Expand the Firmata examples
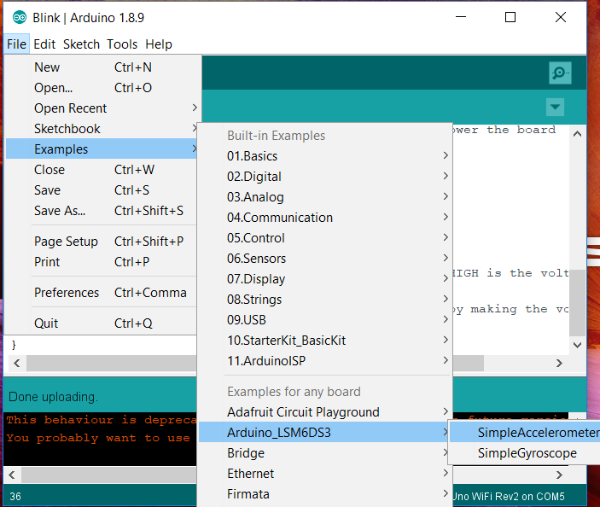Image resolution: width=600 pixels, height=507 pixels. pyautogui.click(x=325, y=494)
